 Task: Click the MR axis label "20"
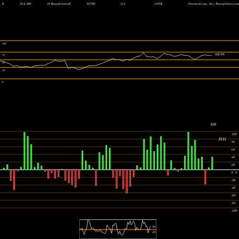pos(233,165)
